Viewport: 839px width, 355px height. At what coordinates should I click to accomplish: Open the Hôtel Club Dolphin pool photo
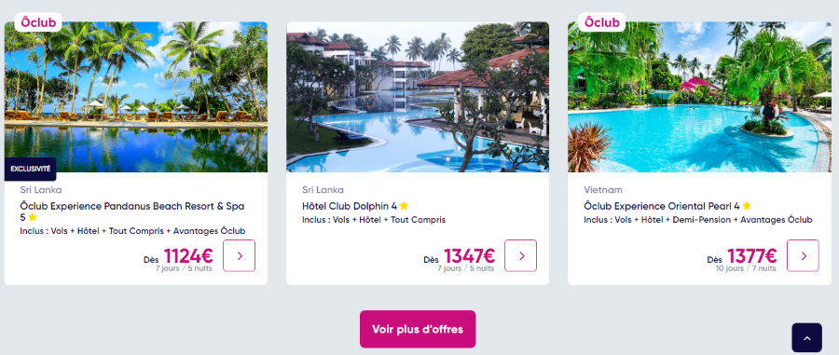[x=418, y=97]
